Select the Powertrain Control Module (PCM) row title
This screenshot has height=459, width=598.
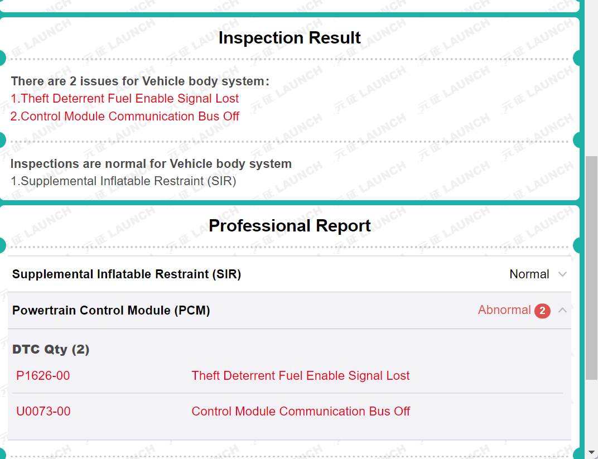click(x=111, y=311)
